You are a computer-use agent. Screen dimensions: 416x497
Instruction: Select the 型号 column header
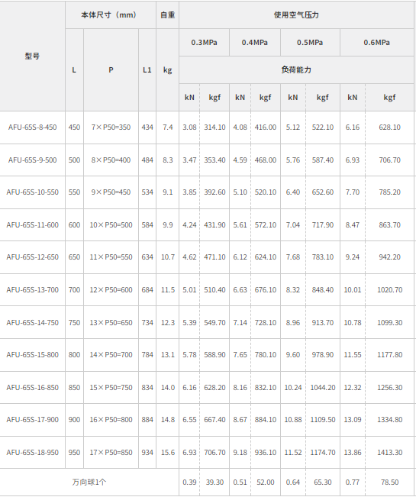[x=32, y=56]
